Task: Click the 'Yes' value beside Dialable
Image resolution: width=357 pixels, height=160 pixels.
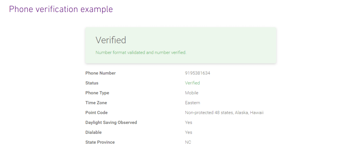Action: click(188, 132)
